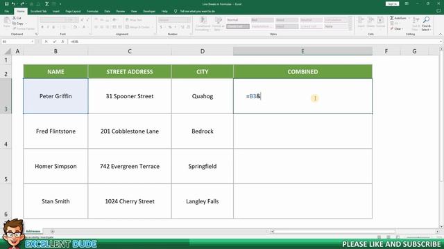
Task: Select the Addresses sheet tab
Action: 33,232
